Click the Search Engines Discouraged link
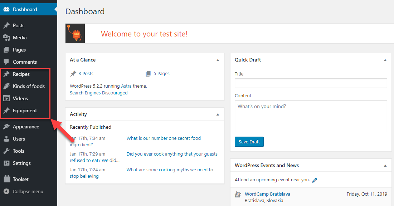 98,92
